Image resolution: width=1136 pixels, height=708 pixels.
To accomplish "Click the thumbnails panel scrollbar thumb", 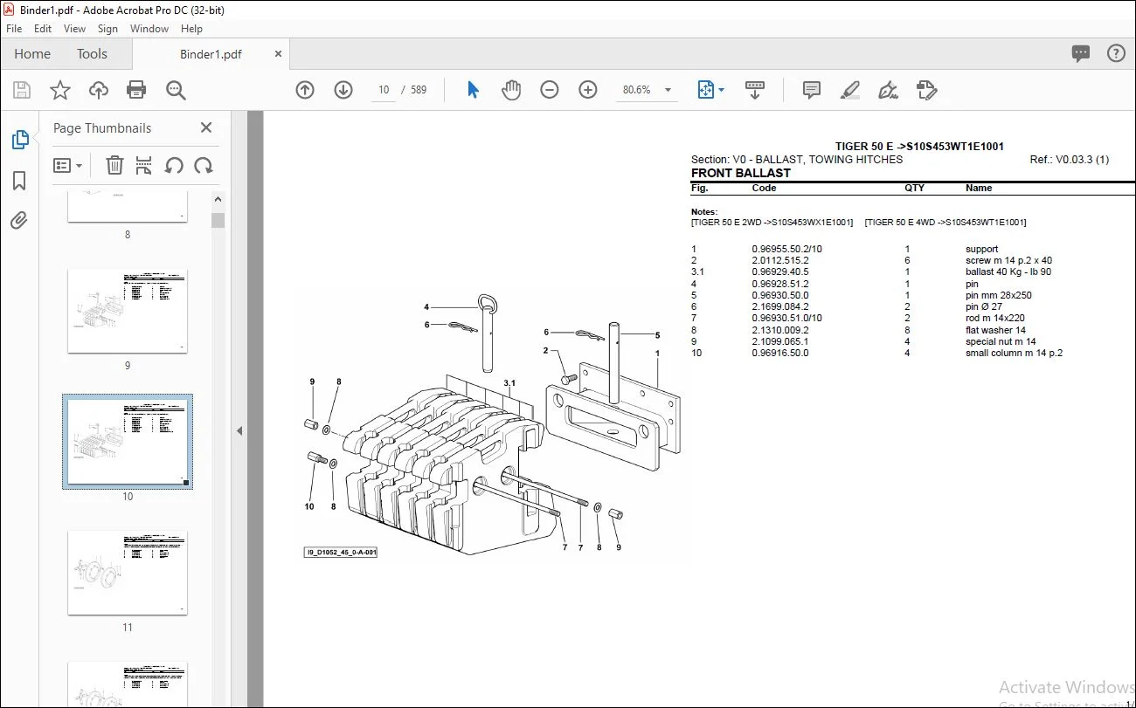I will [218, 220].
